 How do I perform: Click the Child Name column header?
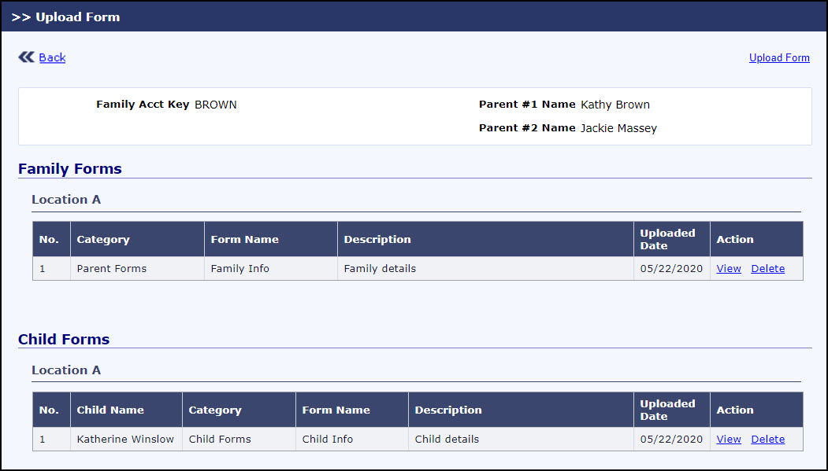[110, 410]
